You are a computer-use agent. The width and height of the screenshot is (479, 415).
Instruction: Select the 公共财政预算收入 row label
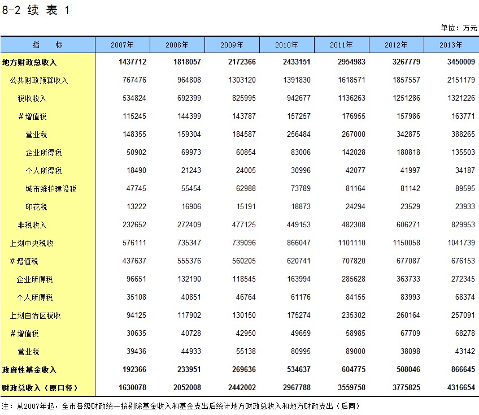(39, 80)
